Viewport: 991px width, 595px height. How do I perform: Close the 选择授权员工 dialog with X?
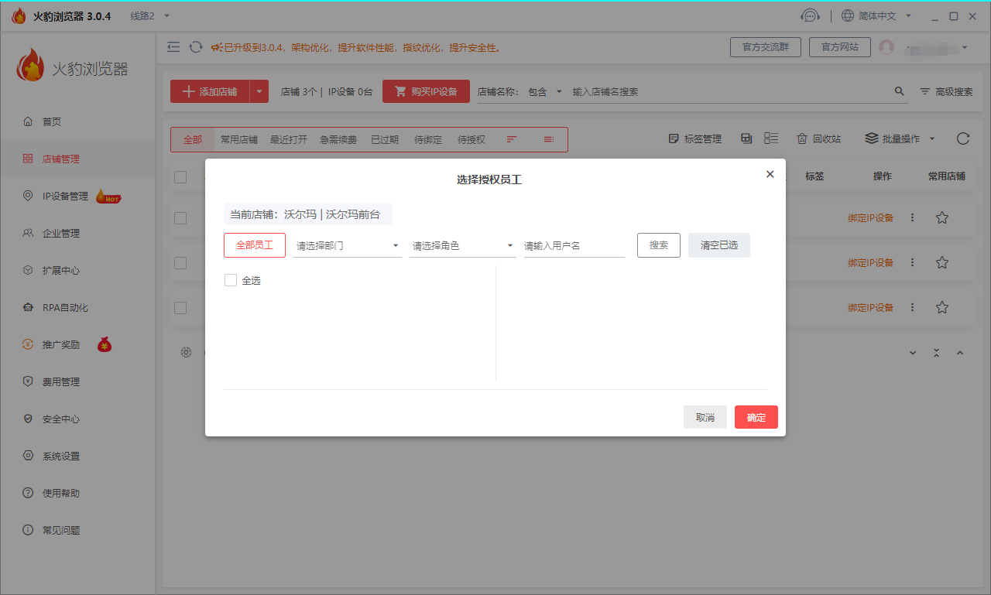tap(770, 175)
